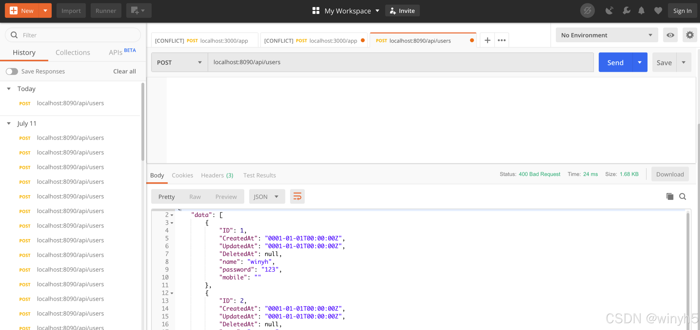Click the environment quick-look eye icon
The height and width of the screenshot is (330, 700).
(x=670, y=35)
